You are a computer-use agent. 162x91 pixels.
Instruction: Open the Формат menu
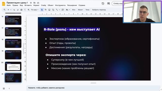[36, 5]
